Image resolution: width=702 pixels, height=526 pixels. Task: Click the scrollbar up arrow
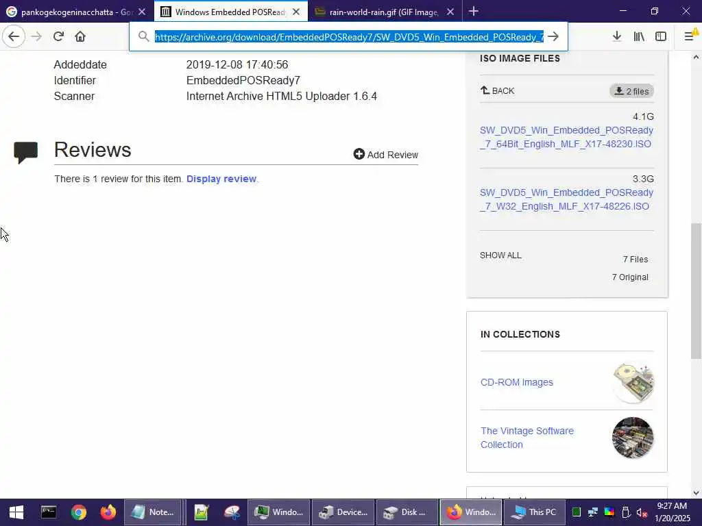696,57
